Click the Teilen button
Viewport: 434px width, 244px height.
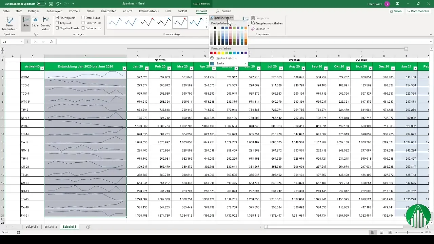pos(396,11)
